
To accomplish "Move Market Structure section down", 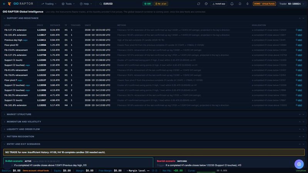I will 303,114.
